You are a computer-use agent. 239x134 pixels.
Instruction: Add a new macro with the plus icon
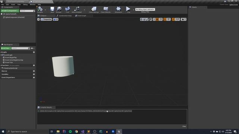[x=34, y=71]
